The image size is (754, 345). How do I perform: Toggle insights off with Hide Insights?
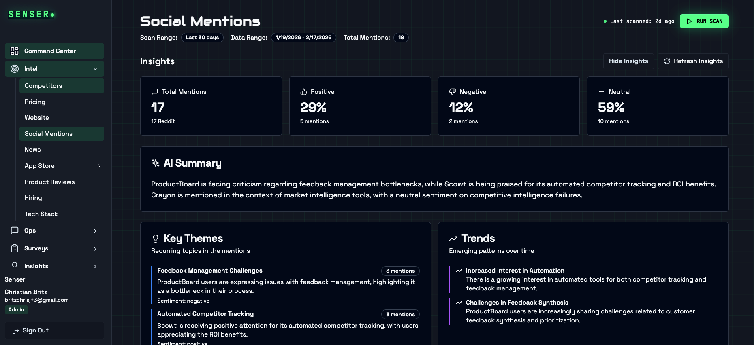628,61
